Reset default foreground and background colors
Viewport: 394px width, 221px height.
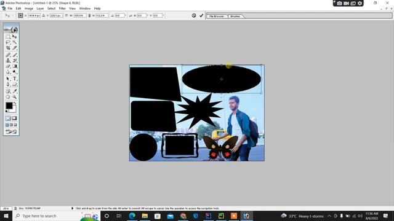tap(7, 112)
